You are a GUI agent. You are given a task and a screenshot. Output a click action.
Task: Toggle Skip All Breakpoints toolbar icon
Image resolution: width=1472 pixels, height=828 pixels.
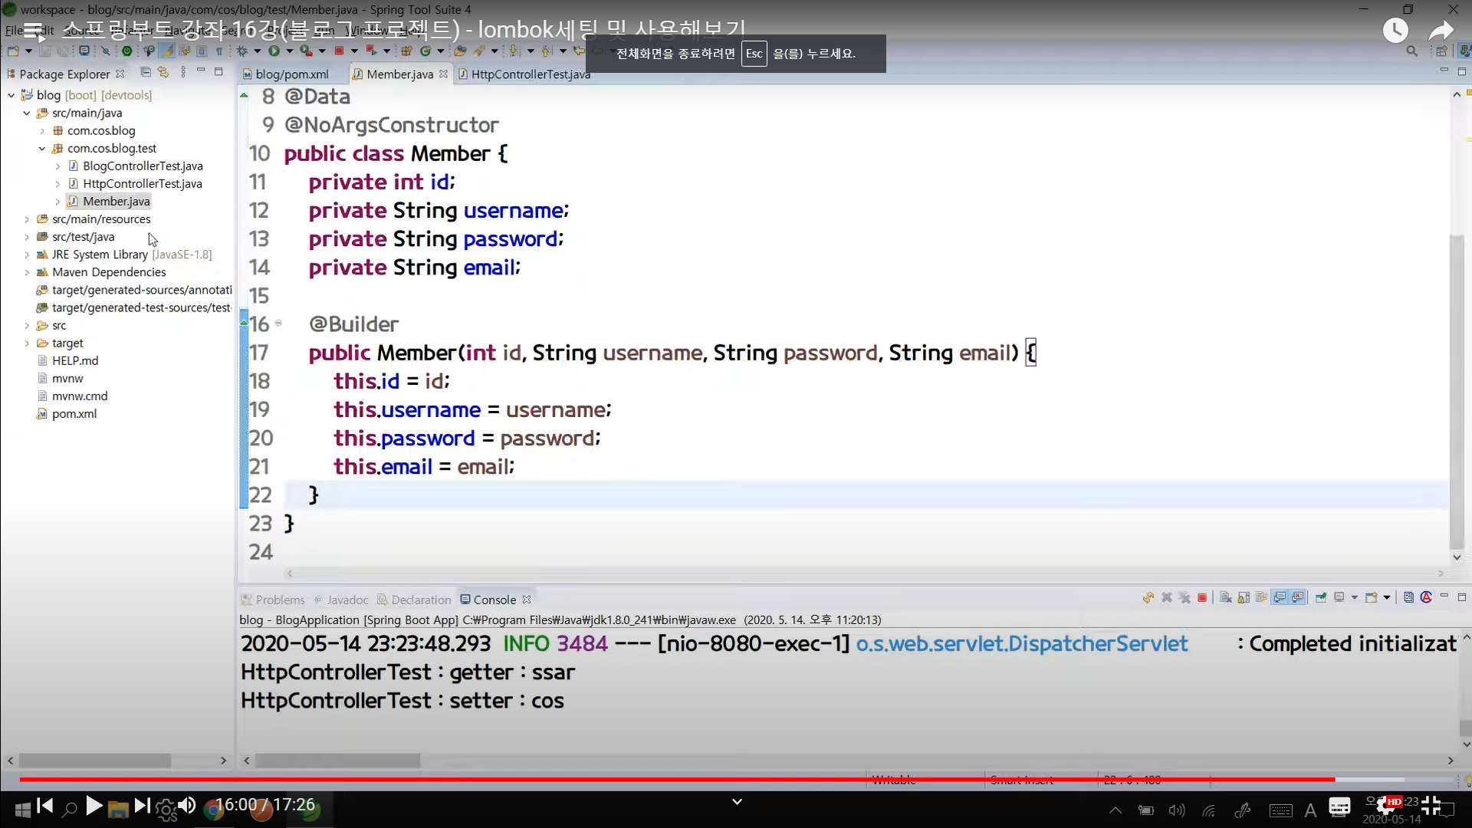pos(106,51)
